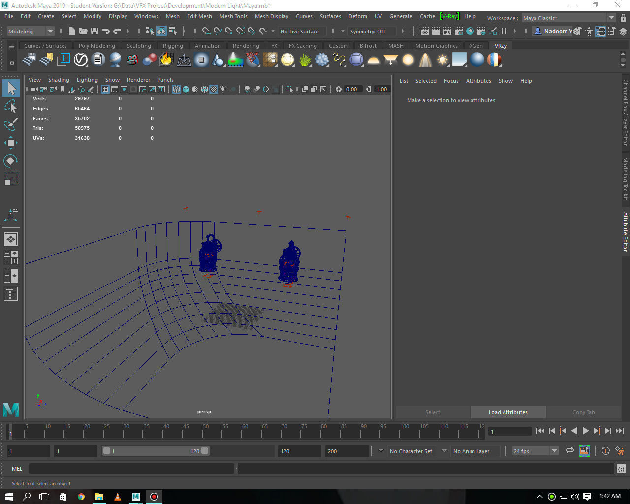Toggle snap to grids
The image size is (630, 504).
(206, 31)
